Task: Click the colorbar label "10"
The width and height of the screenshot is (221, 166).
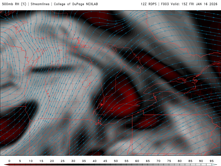Action: click(31, 161)
